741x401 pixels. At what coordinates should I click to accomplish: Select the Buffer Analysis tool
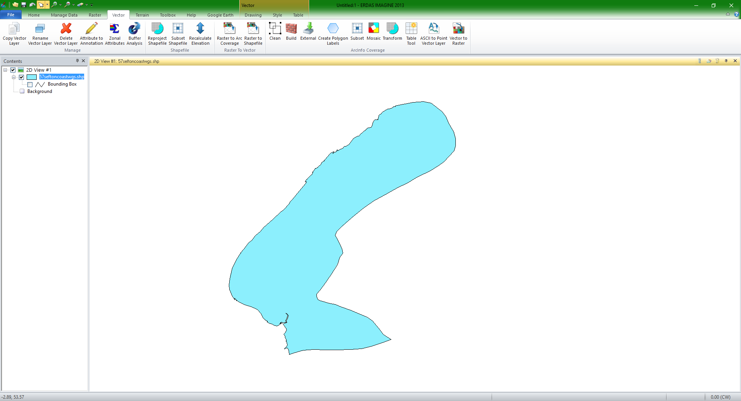pos(134,34)
